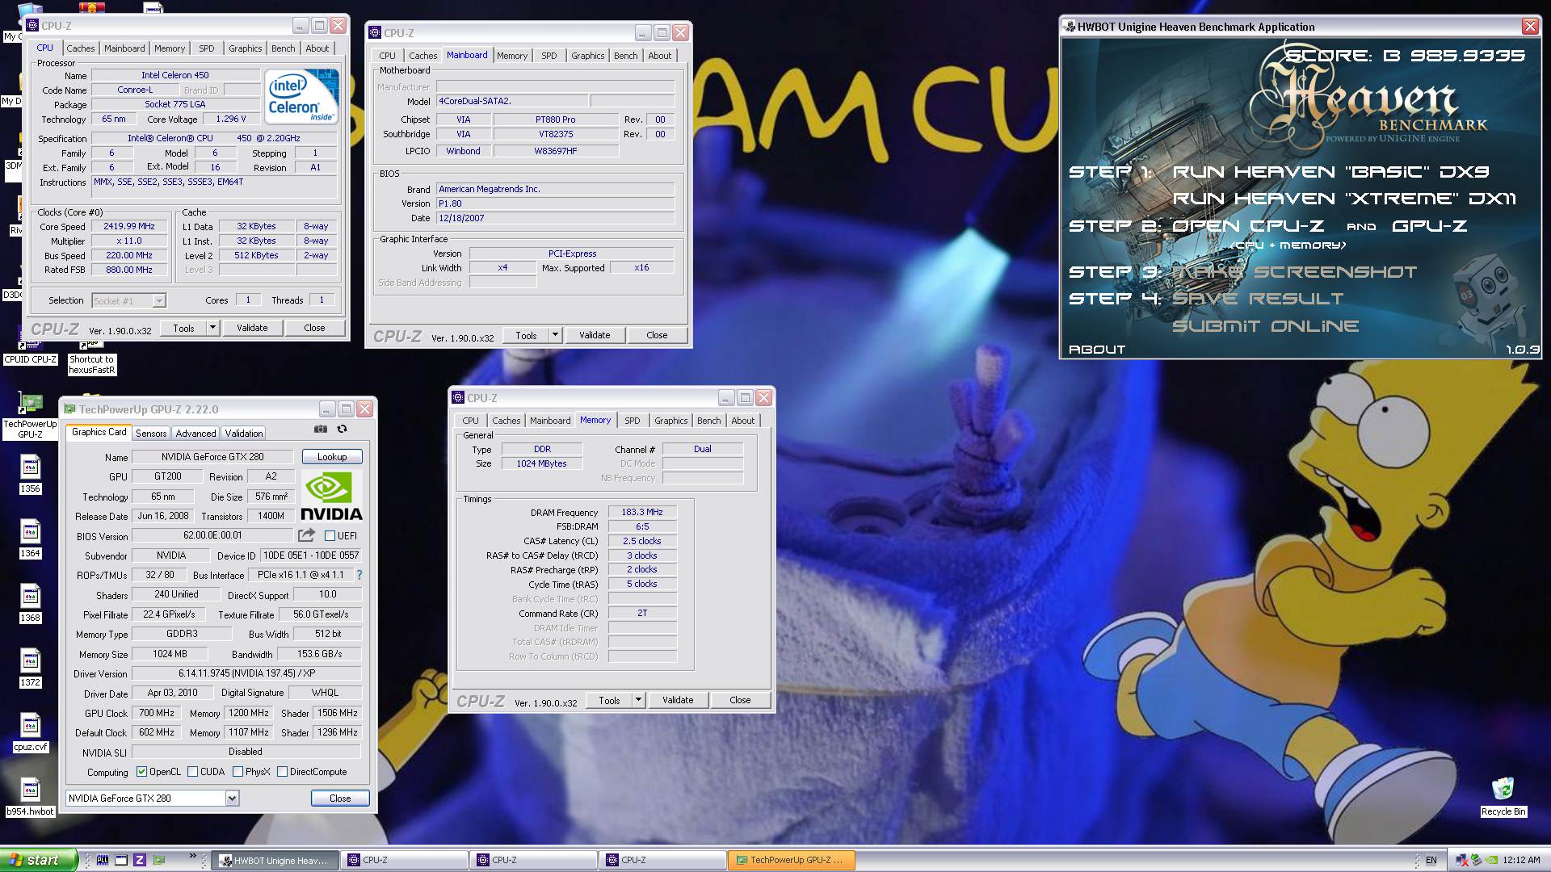Image resolution: width=1551 pixels, height=872 pixels.
Task: Toggle the UEFI checkbox in GPU-Z
Action: click(330, 535)
